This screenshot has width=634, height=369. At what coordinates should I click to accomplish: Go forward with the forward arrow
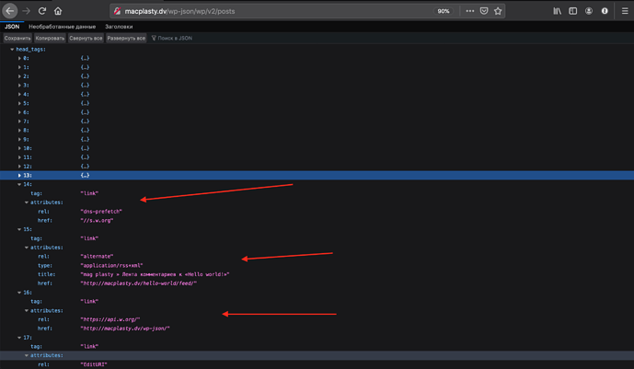pyautogui.click(x=27, y=11)
